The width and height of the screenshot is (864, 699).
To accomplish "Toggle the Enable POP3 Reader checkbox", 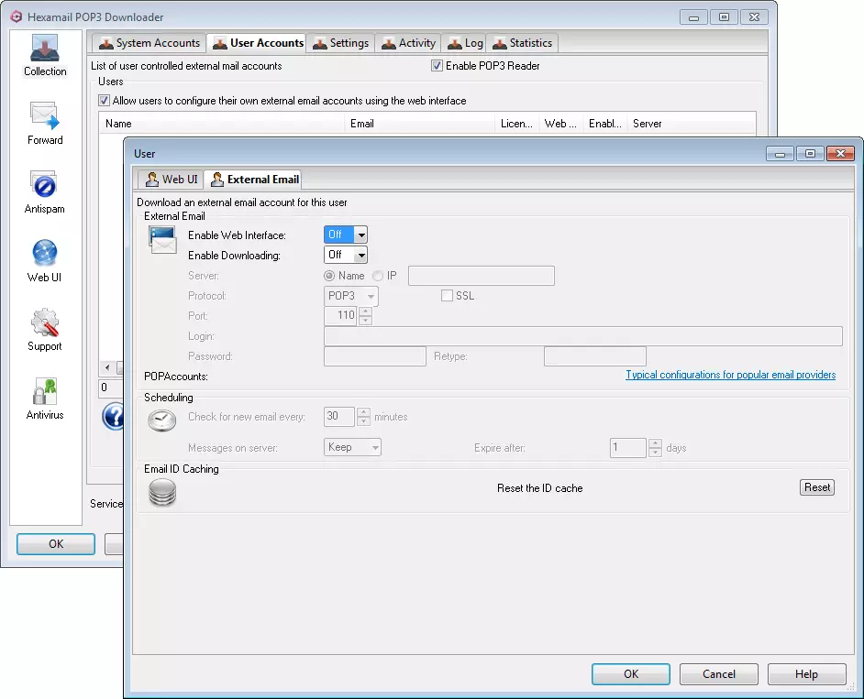I will [437, 66].
